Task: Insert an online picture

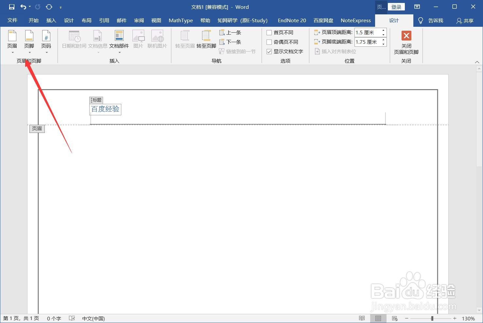Action: coord(157,40)
